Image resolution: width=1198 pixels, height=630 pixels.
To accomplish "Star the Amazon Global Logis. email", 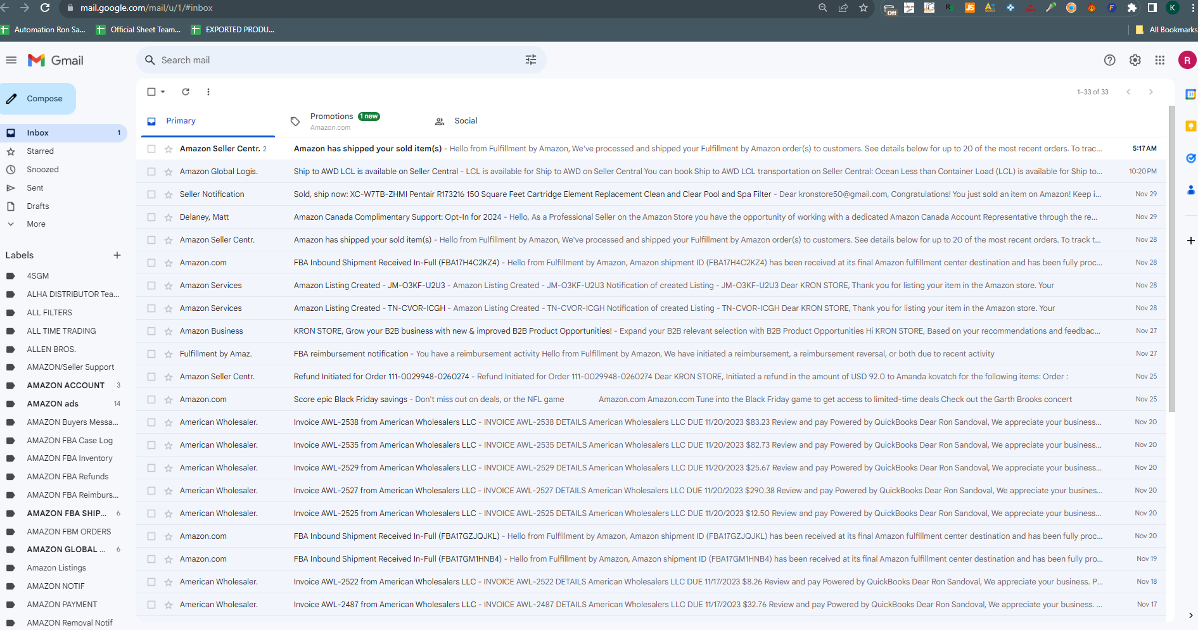I will pyautogui.click(x=169, y=172).
